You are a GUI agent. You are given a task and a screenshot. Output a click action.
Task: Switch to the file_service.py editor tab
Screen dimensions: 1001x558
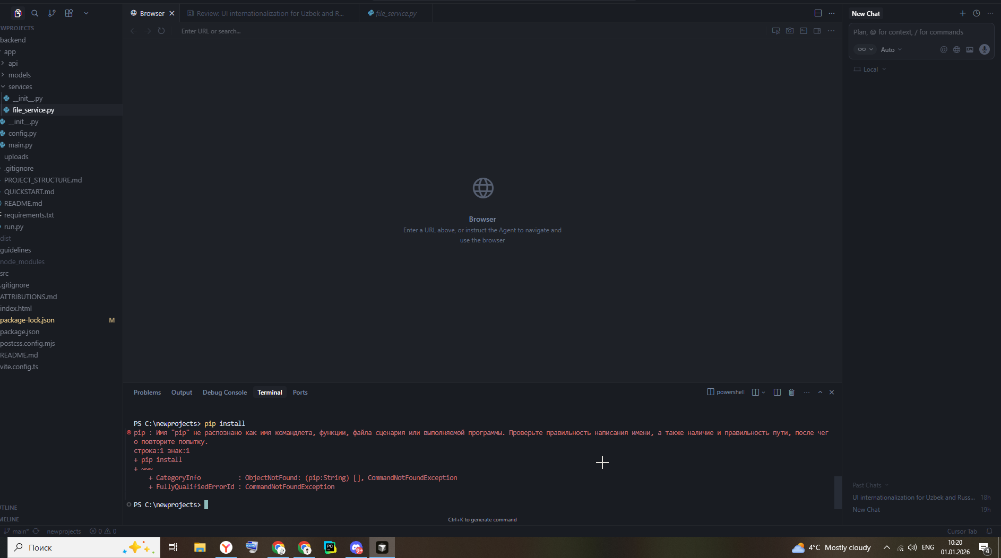(396, 13)
